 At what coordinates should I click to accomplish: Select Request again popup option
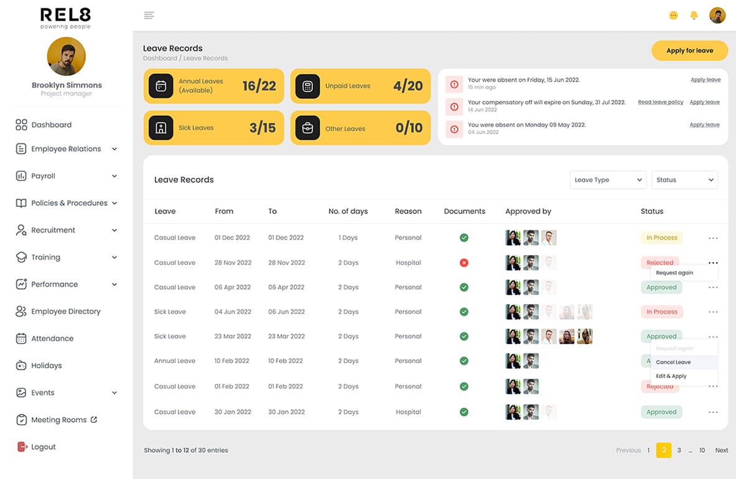[674, 273]
